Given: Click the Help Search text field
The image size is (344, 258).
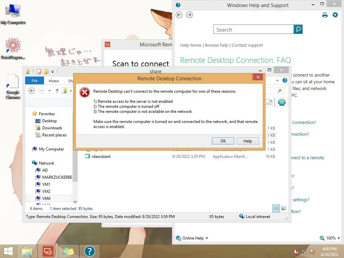Looking at the screenshot, I should 253,29.
